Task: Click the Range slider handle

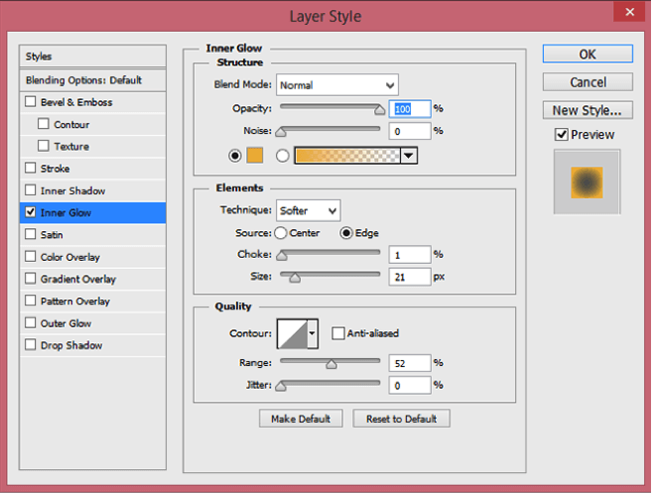Action: pos(331,364)
